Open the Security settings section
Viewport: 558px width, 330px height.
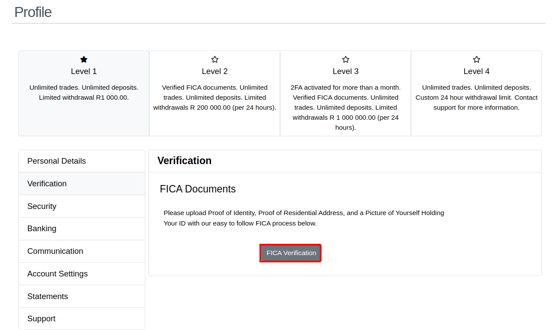click(x=42, y=206)
